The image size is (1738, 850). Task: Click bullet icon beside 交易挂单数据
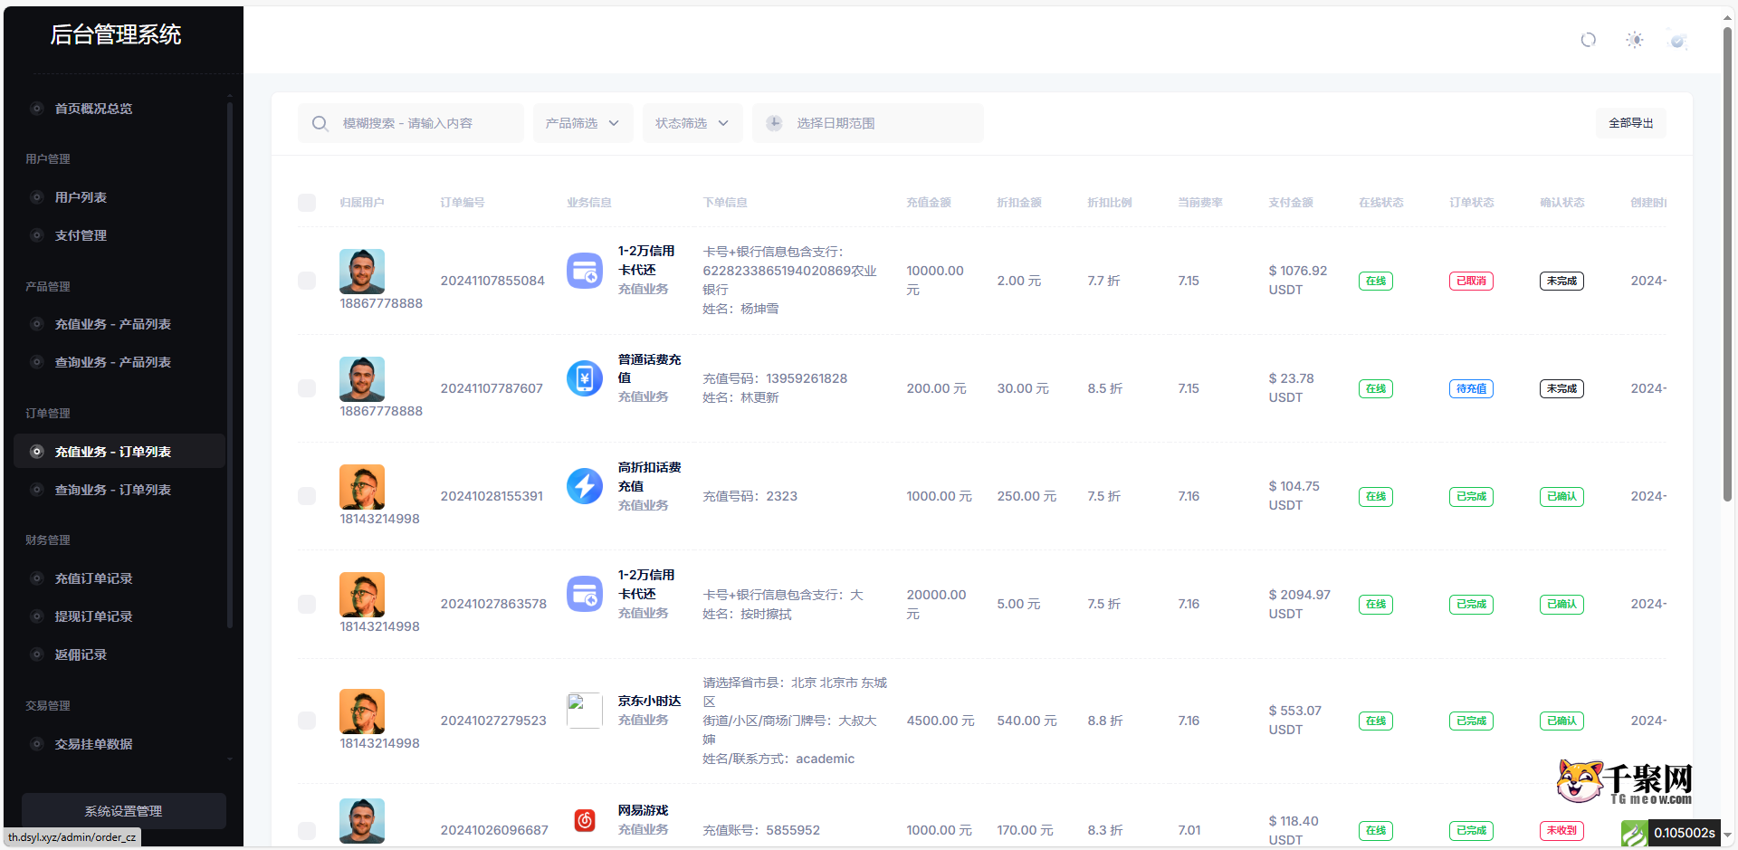(x=37, y=744)
